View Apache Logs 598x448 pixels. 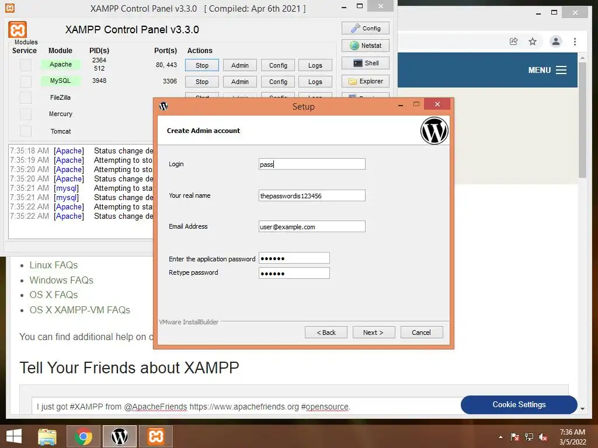(315, 65)
